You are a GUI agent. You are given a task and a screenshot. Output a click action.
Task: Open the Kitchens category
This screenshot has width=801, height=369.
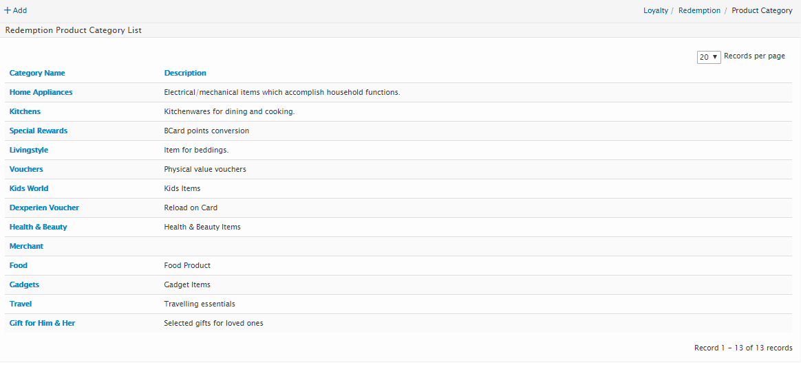[25, 111]
